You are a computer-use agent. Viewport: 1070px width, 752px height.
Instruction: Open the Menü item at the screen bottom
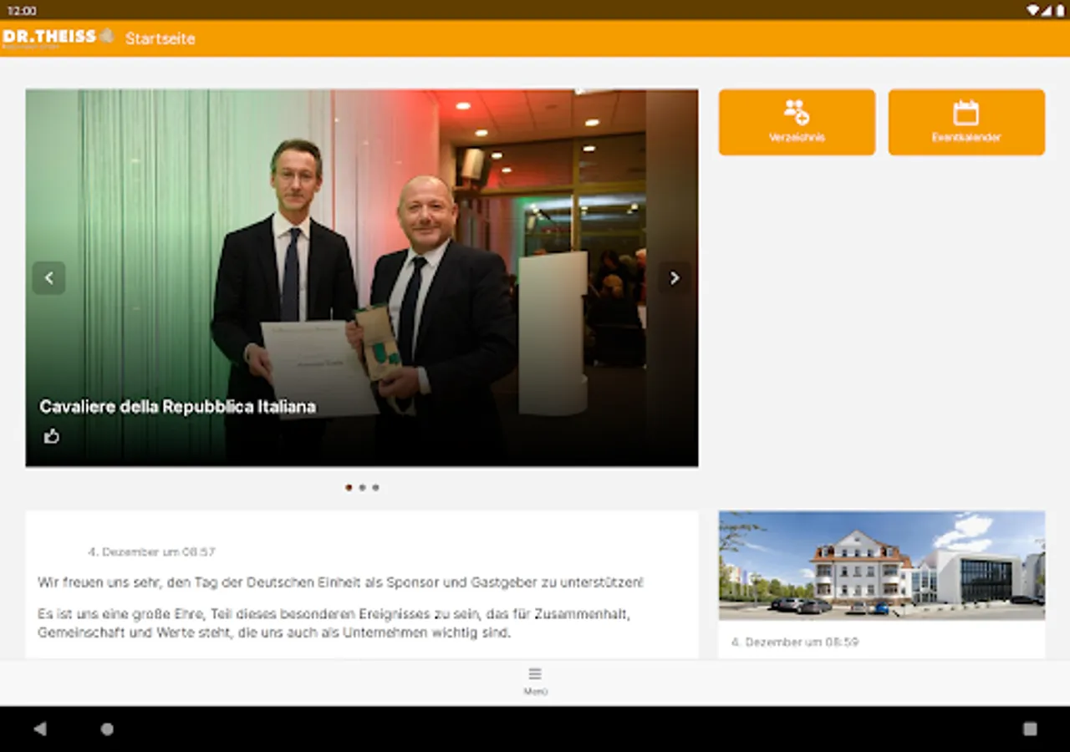click(x=535, y=681)
